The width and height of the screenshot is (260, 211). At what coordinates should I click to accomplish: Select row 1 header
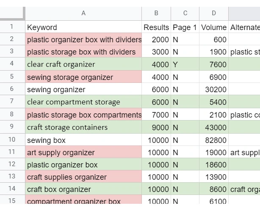tap(11, 27)
